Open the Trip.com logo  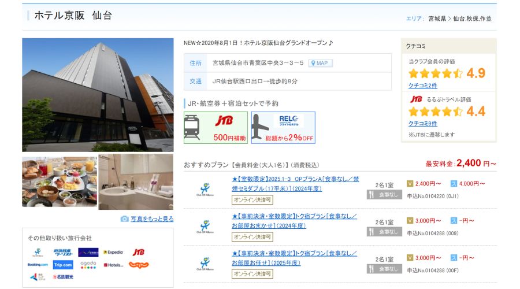[x=63, y=265]
